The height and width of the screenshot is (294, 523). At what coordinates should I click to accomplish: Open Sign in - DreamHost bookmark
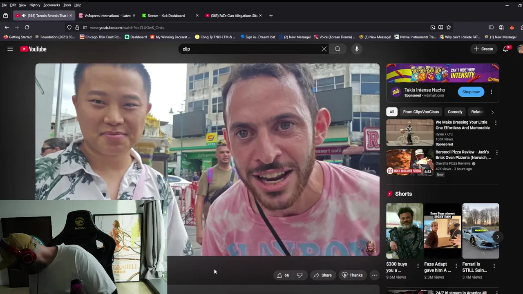point(258,37)
